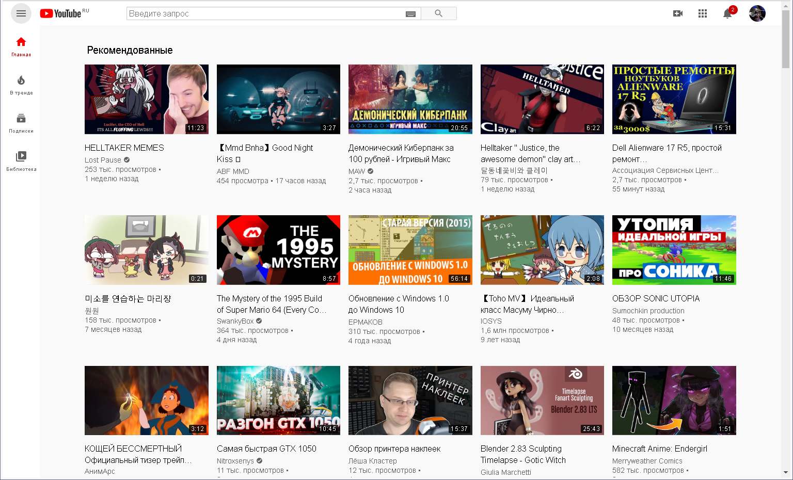Open the Принтер наклеек thumbnail
Viewport: 793px width, 480px height.
click(x=410, y=401)
